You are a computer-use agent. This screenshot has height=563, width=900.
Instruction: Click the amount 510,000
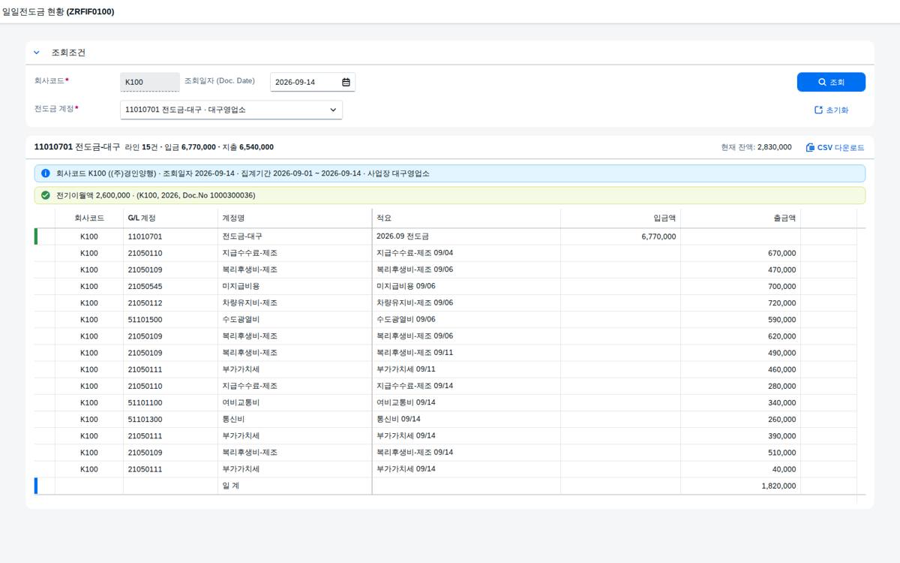(x=740, y=452)
